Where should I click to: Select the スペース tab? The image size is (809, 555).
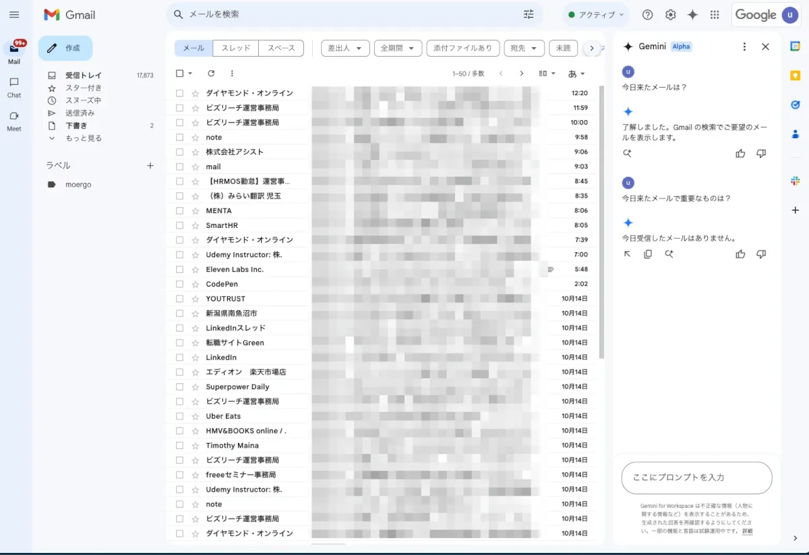pyautogui.click(x=281, y=49)
